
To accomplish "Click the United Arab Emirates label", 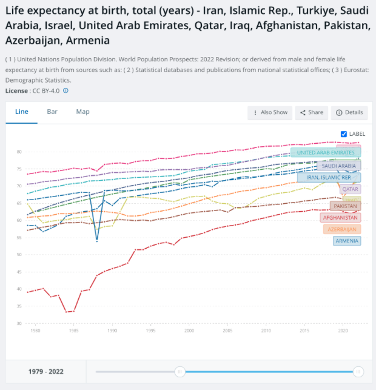I will point(326,152).
